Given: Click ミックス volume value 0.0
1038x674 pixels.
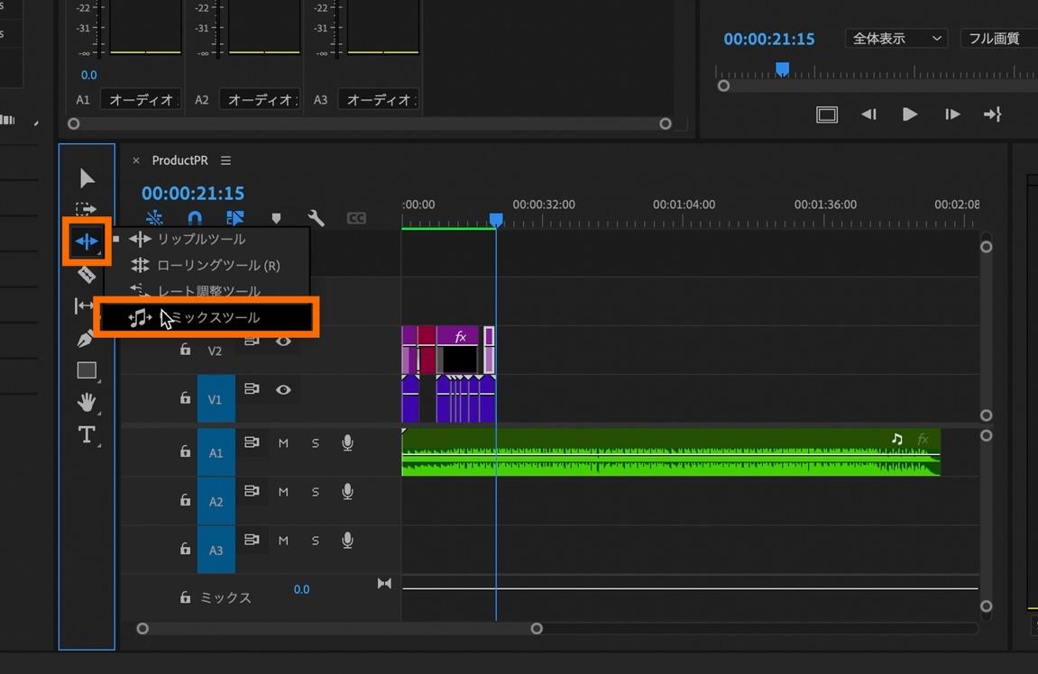Looking at the screenshot, I should pyautogui.click(x=301, y=589).
